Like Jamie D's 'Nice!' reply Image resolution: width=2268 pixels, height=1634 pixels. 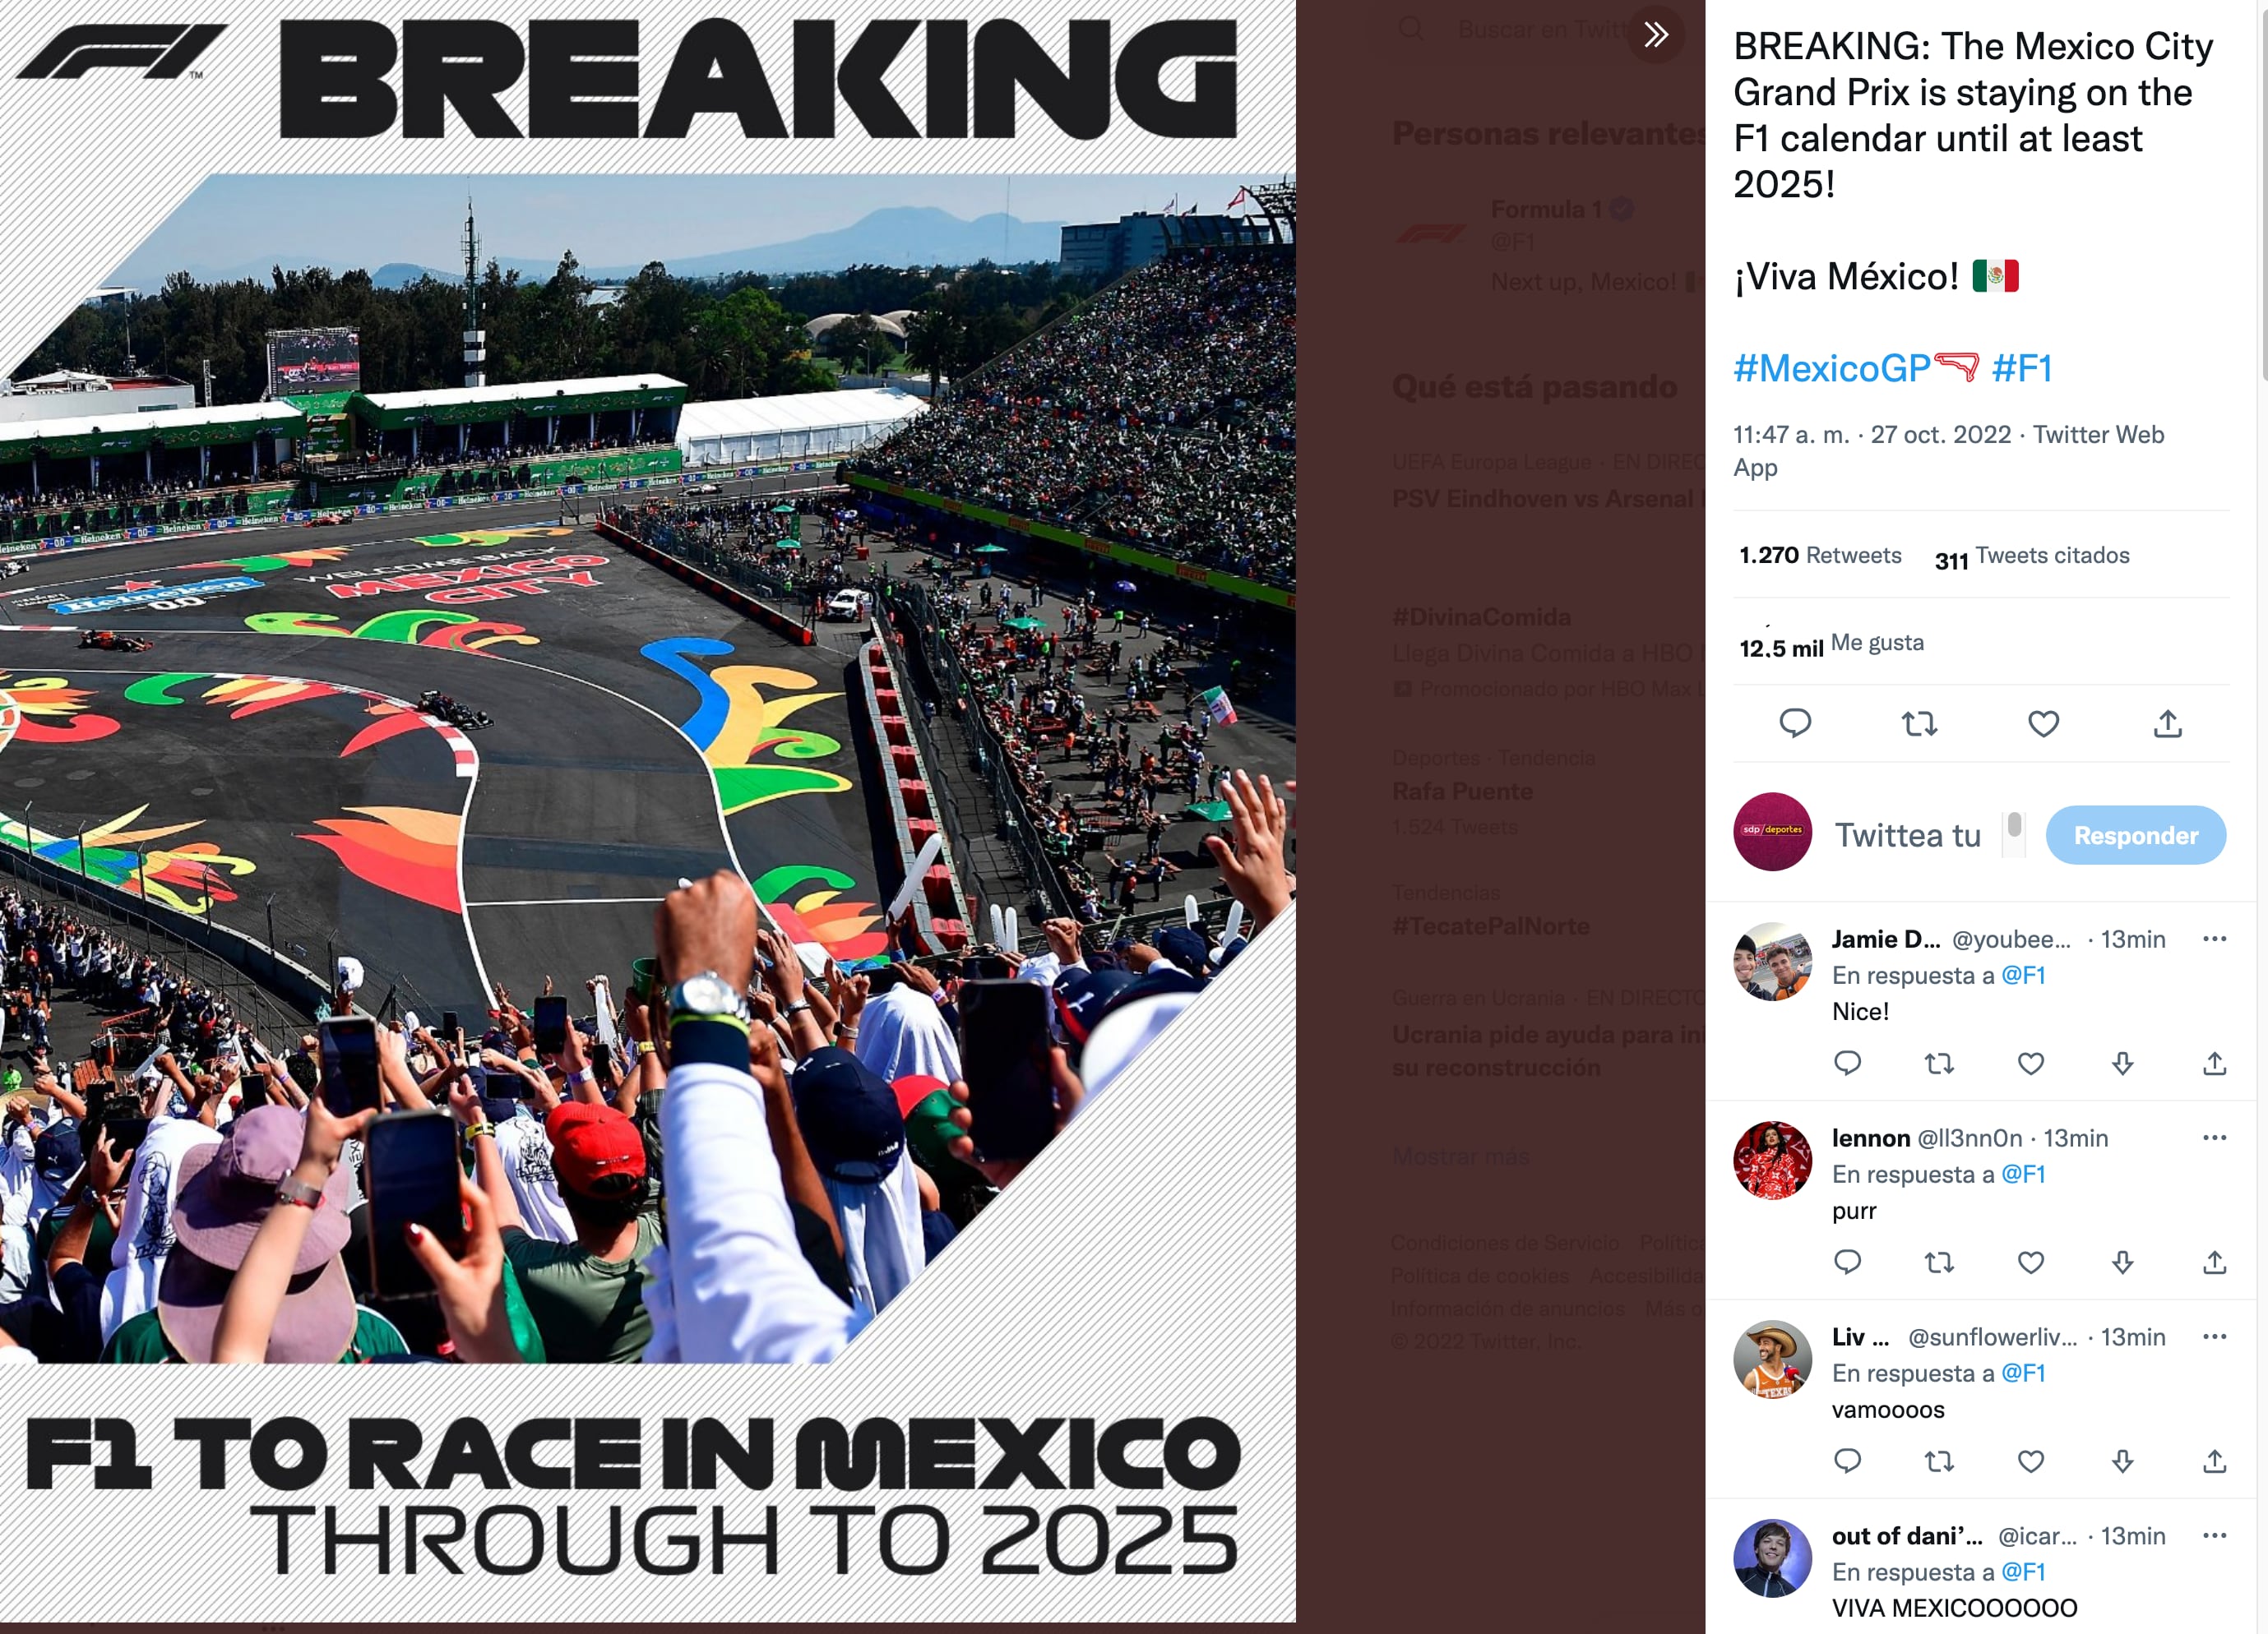tap(2030, 1064)
